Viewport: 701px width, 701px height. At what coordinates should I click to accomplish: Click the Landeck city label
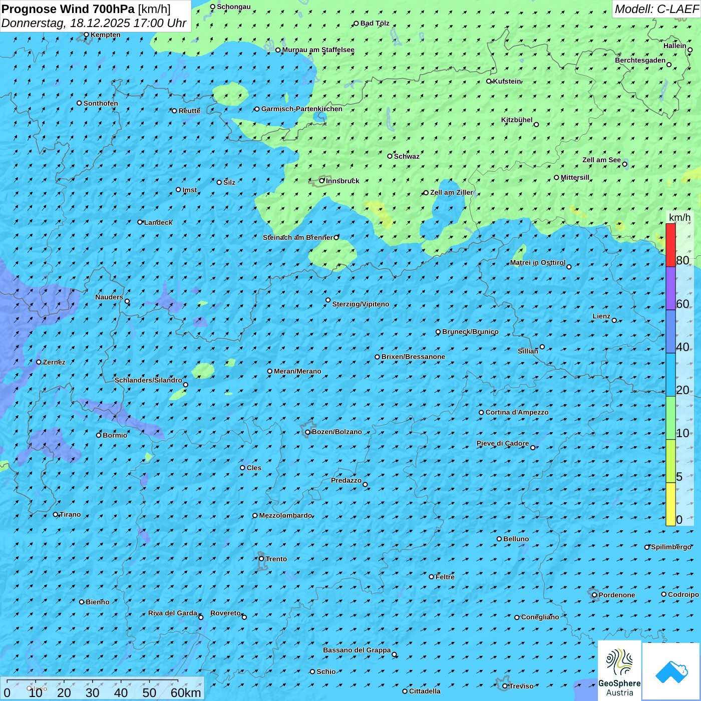pos(158,222)
